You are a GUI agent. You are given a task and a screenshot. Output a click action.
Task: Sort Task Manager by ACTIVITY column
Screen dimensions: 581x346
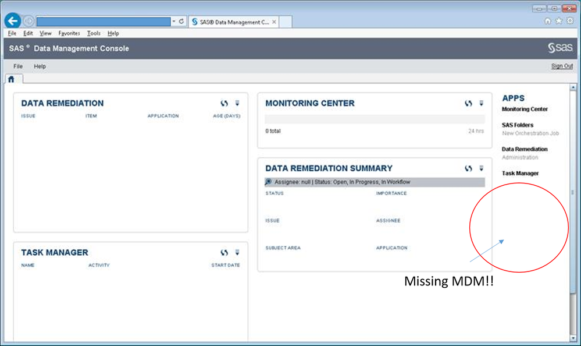[99, 265]
